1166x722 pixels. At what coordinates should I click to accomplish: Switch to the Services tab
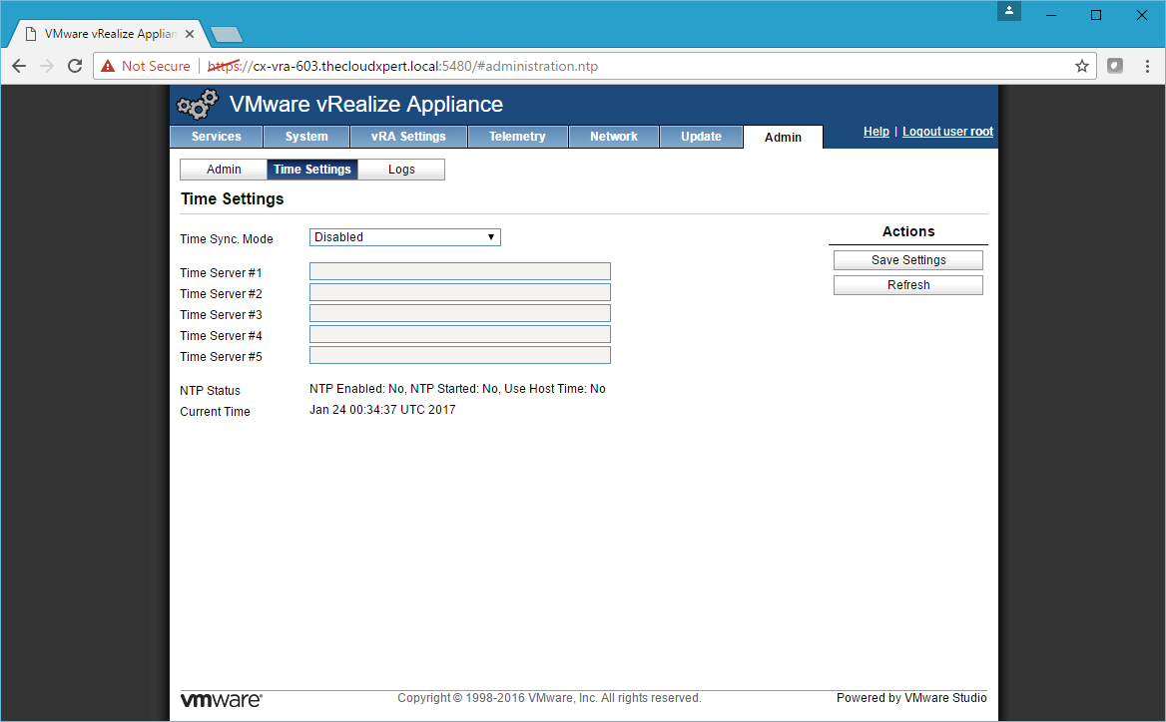(217, 137)
